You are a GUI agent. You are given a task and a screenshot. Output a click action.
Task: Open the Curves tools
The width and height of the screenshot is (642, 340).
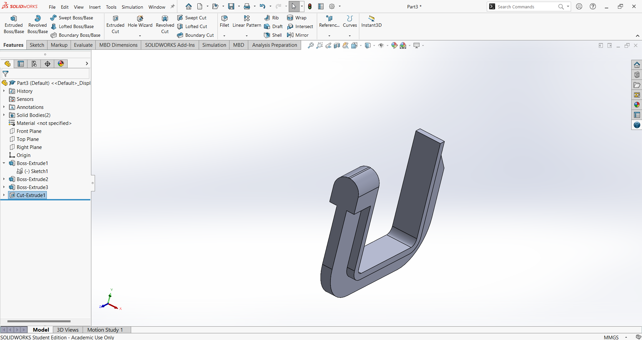350,22
